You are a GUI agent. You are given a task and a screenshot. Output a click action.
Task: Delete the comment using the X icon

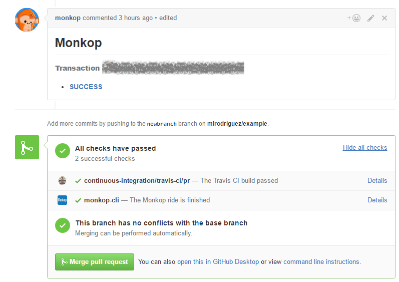pyautogui.click(x=384, y=18)
